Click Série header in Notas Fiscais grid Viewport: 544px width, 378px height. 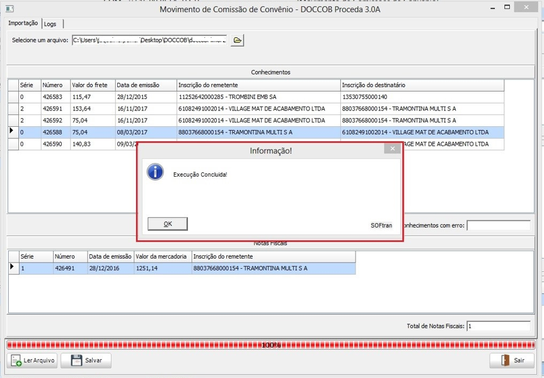coord(36,257)
